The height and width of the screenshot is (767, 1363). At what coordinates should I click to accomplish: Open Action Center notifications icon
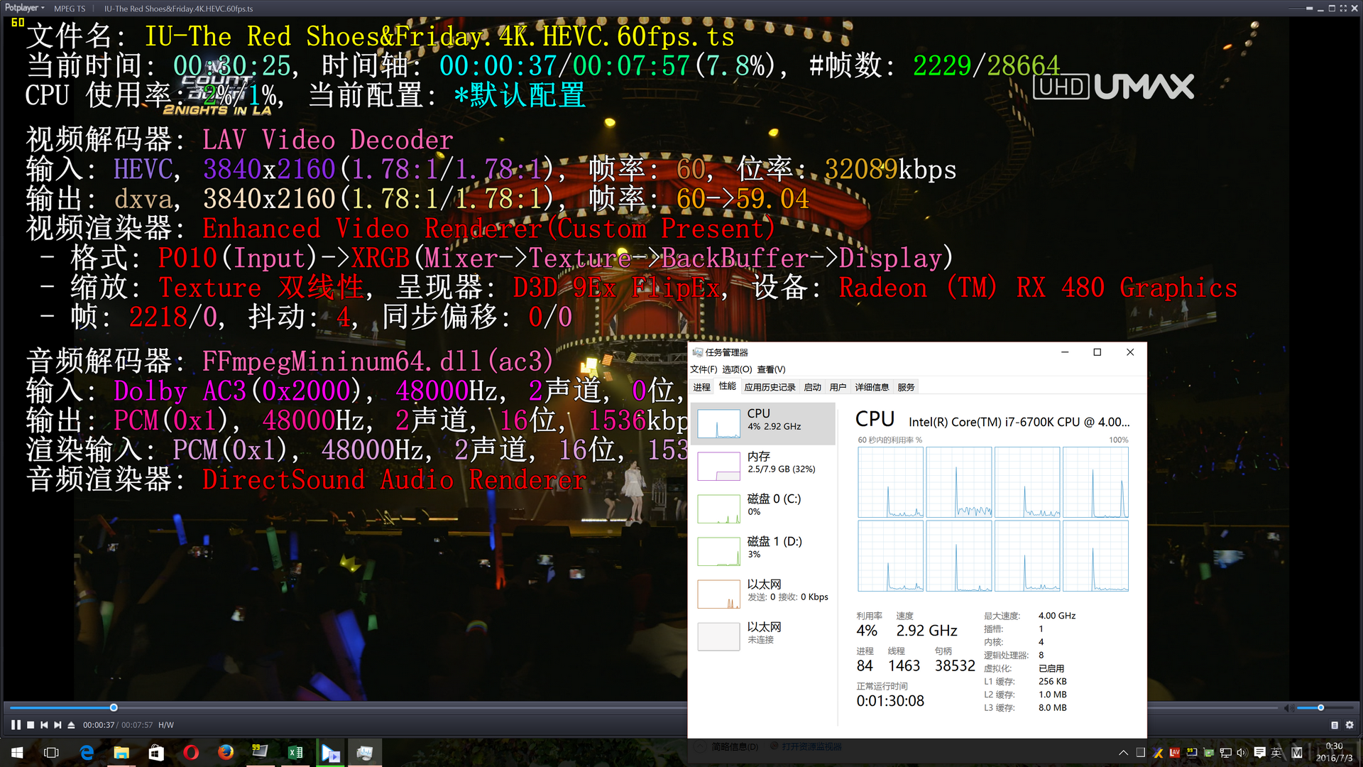tap(1259, 753)
